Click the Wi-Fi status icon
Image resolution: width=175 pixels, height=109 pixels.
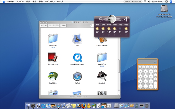[145, 1]
